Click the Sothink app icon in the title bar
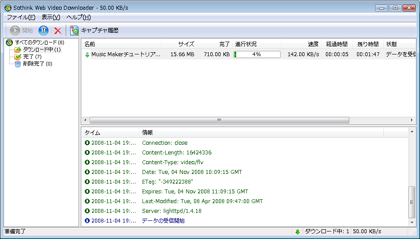This screenshot has width=420, height=239. point(8,8)
